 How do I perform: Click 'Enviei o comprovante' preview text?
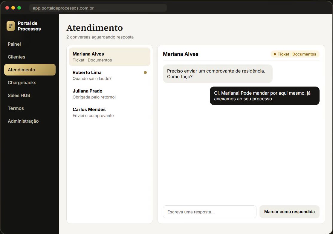[93, 116]
